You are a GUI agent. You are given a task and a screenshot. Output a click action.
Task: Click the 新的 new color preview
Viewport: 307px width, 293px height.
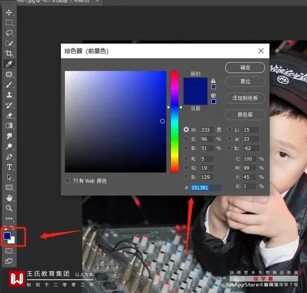coord(195,85)
